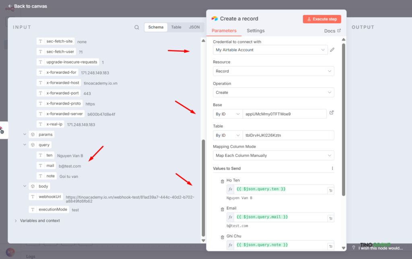Screen dimensions: 412x259
Task: Open the Operation dropdown
Action: click(x=273, y=92)
